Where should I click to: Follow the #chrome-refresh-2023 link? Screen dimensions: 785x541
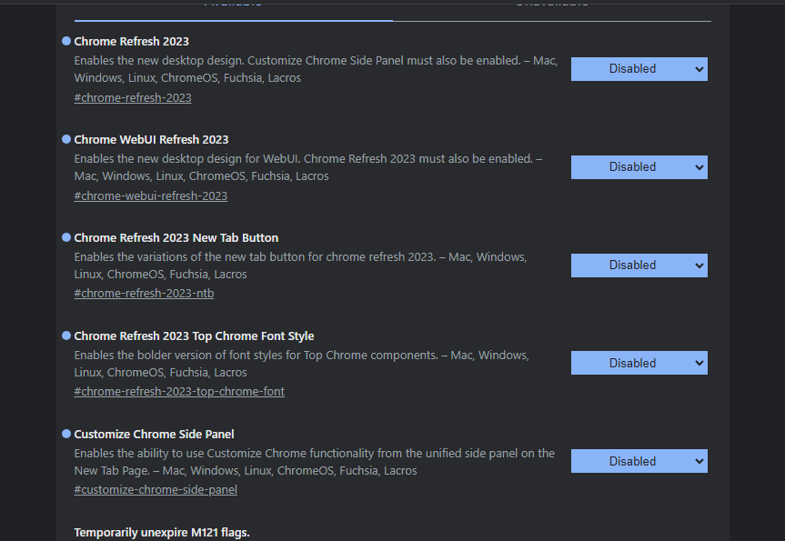132,97
